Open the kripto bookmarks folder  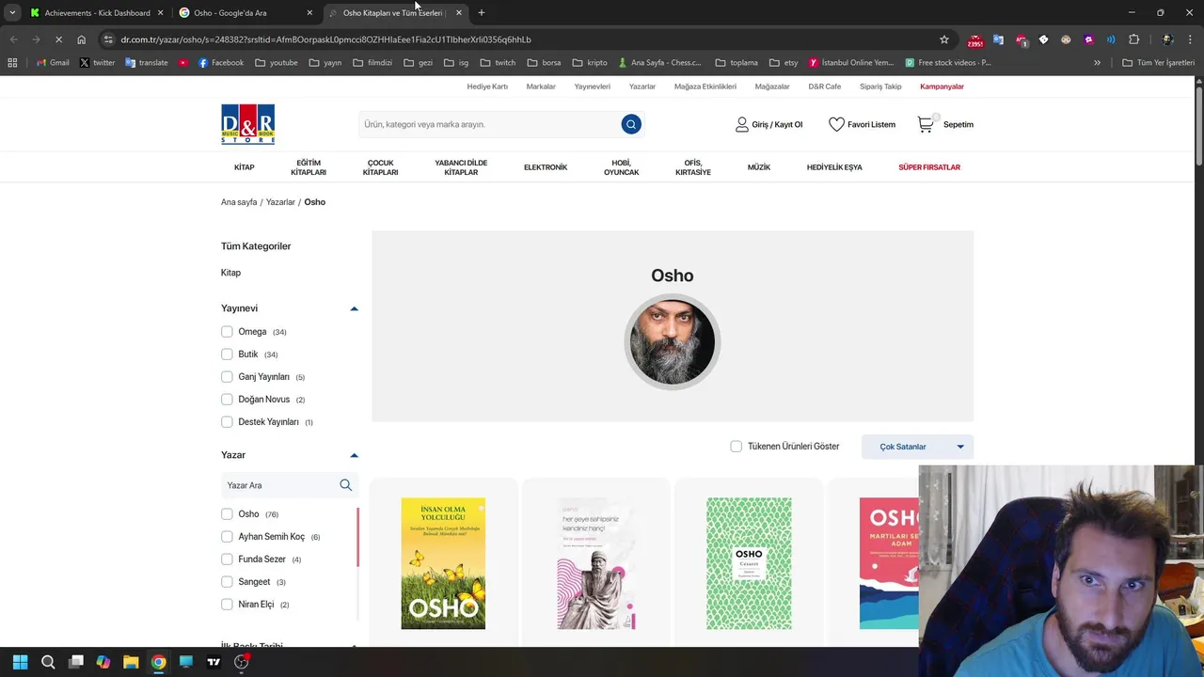(x=589, y=63)
